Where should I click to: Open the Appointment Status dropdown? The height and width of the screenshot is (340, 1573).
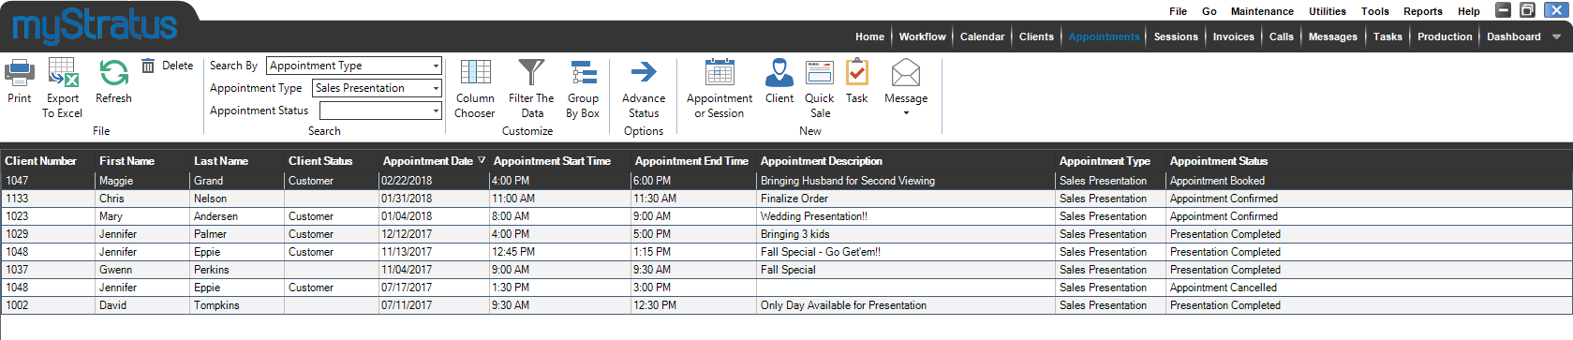(x=437, y=111)
